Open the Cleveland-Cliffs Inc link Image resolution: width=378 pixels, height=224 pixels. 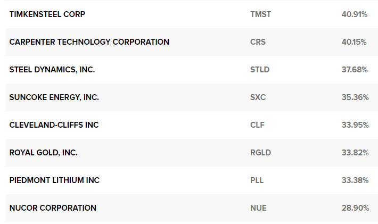click(54, 125)
